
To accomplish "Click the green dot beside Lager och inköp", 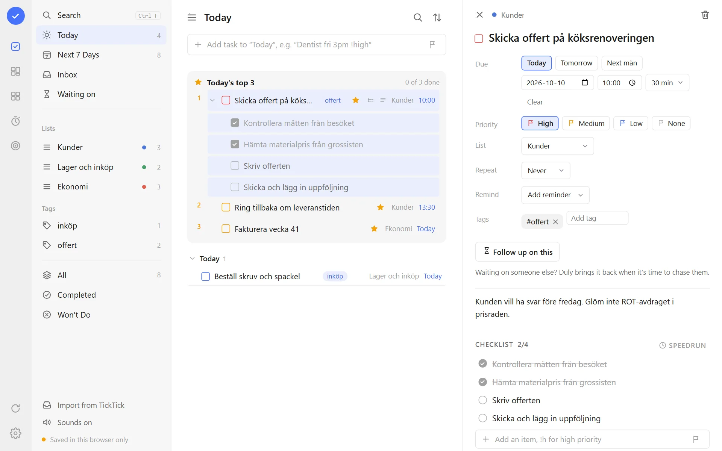I will click(x=144, y=167).
